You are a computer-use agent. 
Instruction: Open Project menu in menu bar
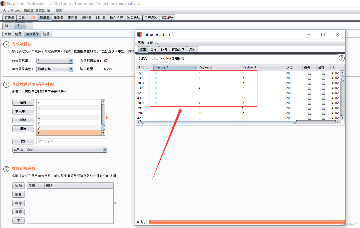click(x=16, y=10)
